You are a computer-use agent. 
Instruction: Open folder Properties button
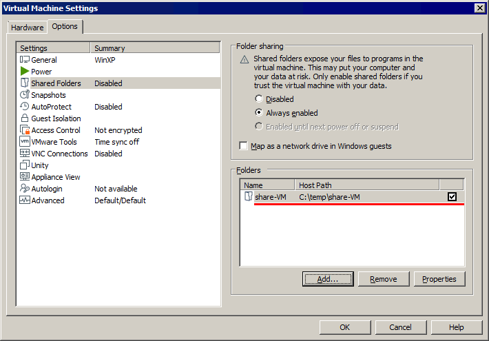[x=439, y=279]
